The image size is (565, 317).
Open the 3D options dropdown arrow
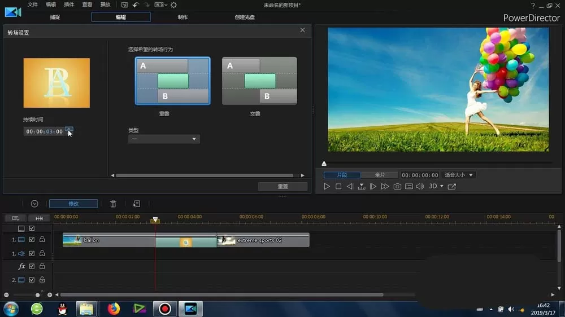click(x=442, y=186)
